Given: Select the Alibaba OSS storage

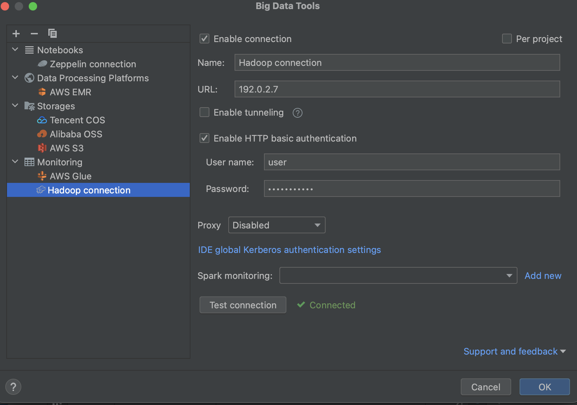Looking at the screenshot, I should tap(75, 134).
